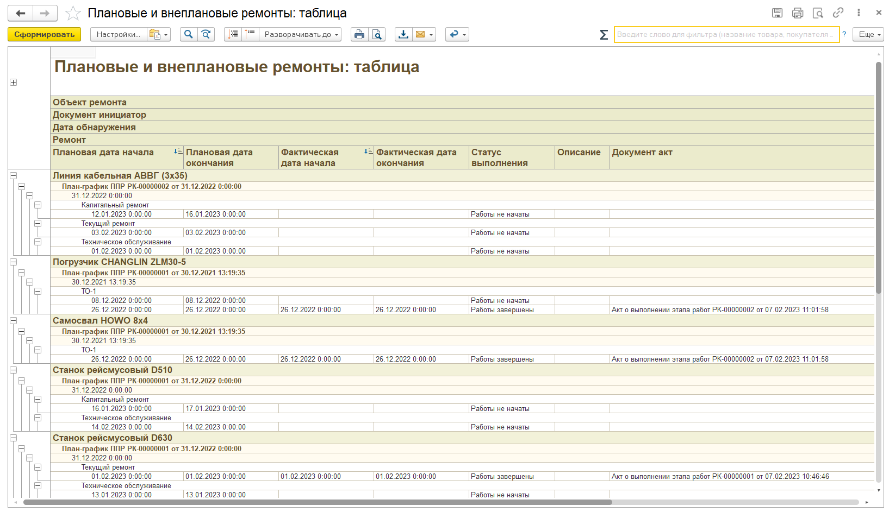Expand all groups icon in toolbar
The width and height of the screenshot is (889, 512).
[233, 34]
